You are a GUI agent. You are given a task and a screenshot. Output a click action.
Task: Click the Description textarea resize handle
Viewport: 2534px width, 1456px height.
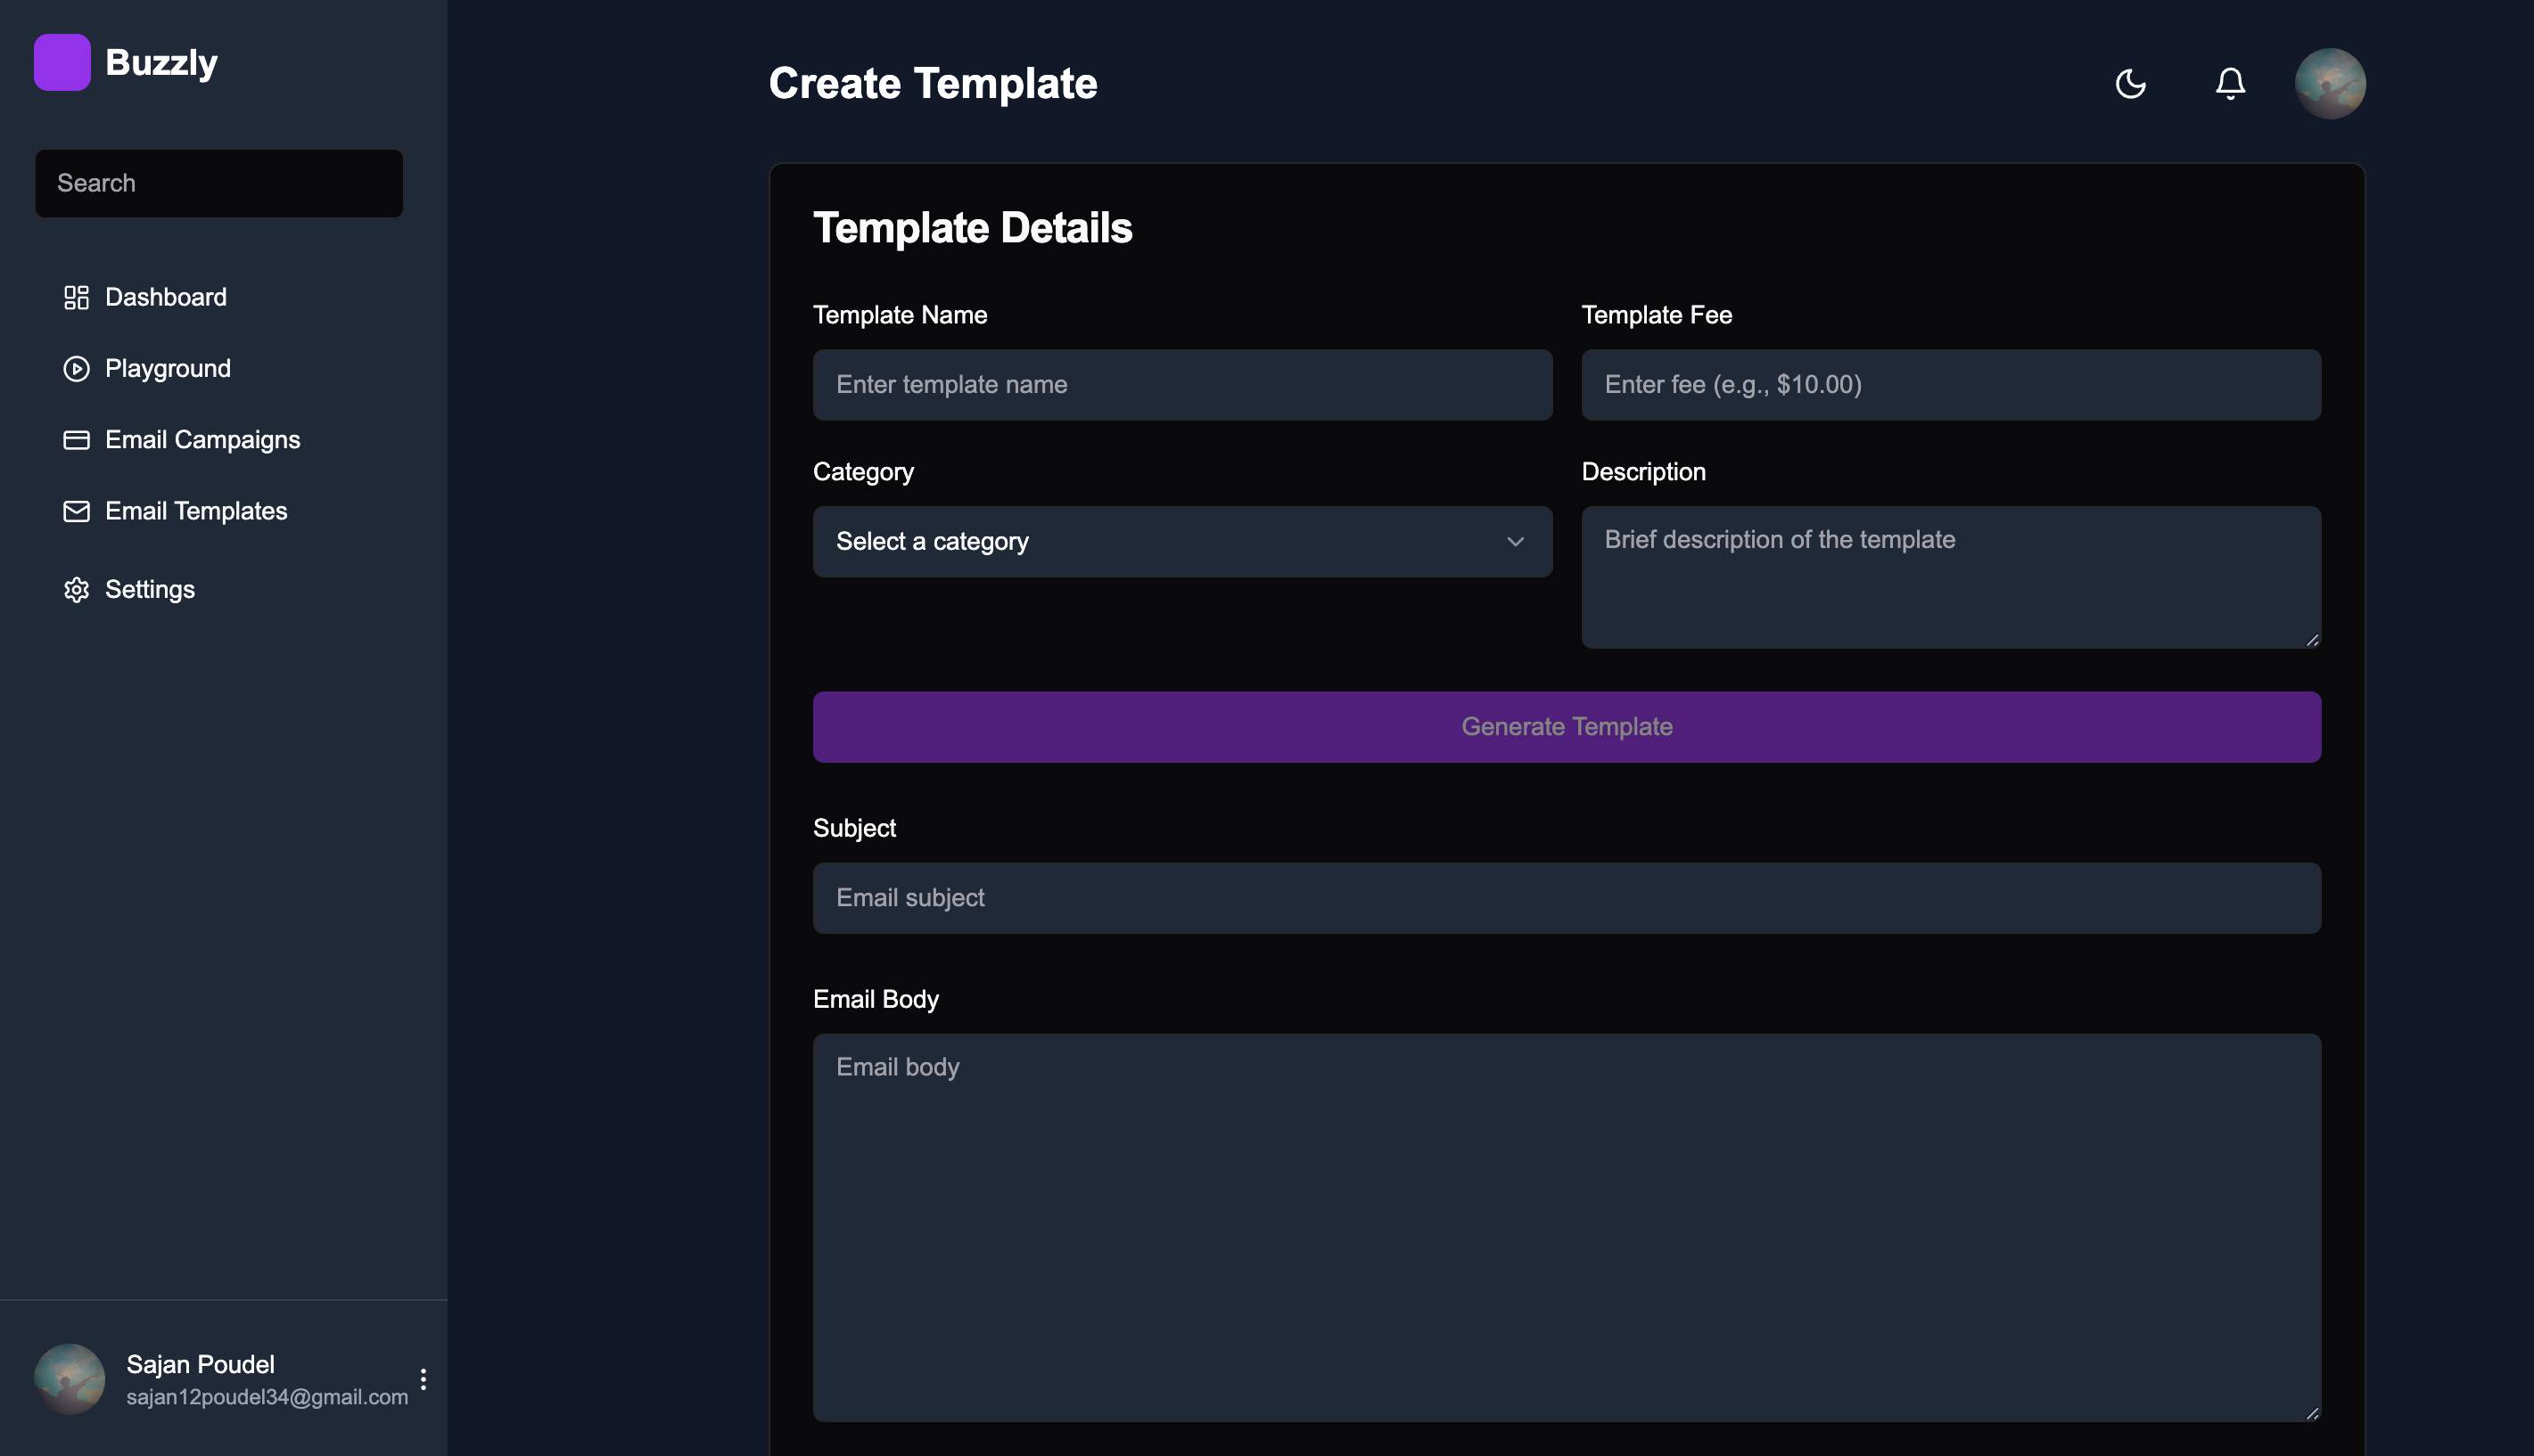pos(2312,640)
